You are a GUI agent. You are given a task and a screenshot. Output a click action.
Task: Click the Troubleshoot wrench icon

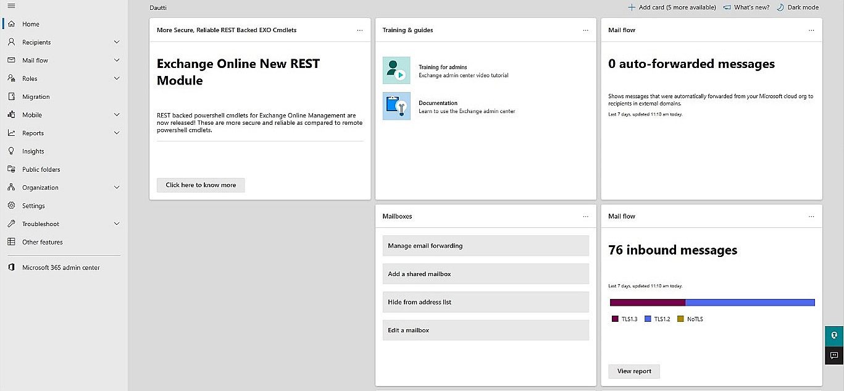point(11,224)
